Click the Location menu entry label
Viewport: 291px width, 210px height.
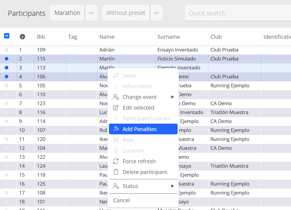[133, 150]
